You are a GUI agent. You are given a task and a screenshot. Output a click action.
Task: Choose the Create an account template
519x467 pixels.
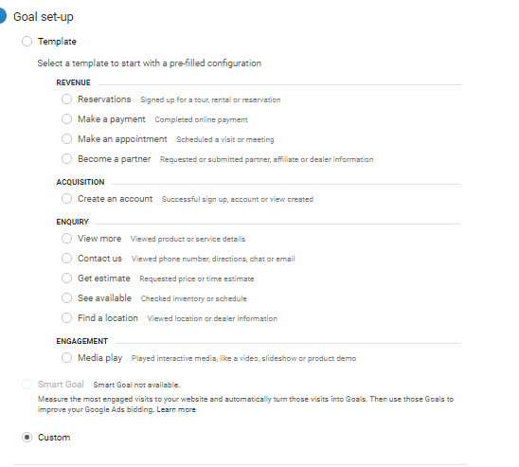click(66, 199)
